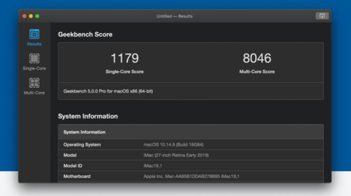Click Apple Inc. Mac-AA95B1DDAB278B95 motherboard value
Viewport: 351px width, 196px height.
(x=191, y=176)
